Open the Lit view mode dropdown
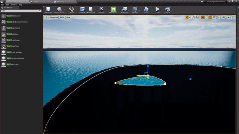This screenshot has height=134, width=239. [62, 17]
